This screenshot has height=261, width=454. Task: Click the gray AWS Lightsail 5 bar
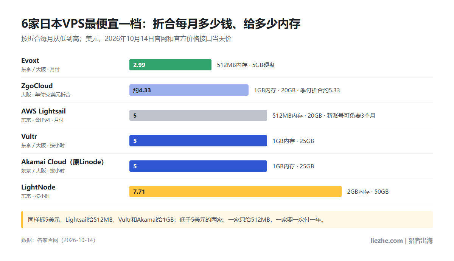(x=198, y=115)
